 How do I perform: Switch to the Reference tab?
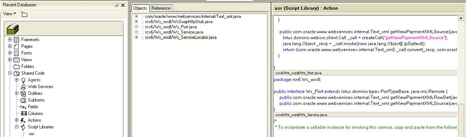161,8
